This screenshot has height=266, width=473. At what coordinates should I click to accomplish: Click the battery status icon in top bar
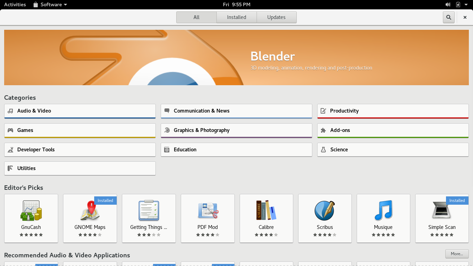[458, 5]
